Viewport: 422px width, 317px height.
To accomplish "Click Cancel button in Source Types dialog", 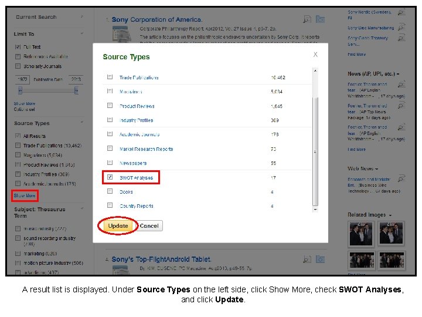I will (149, 226).
